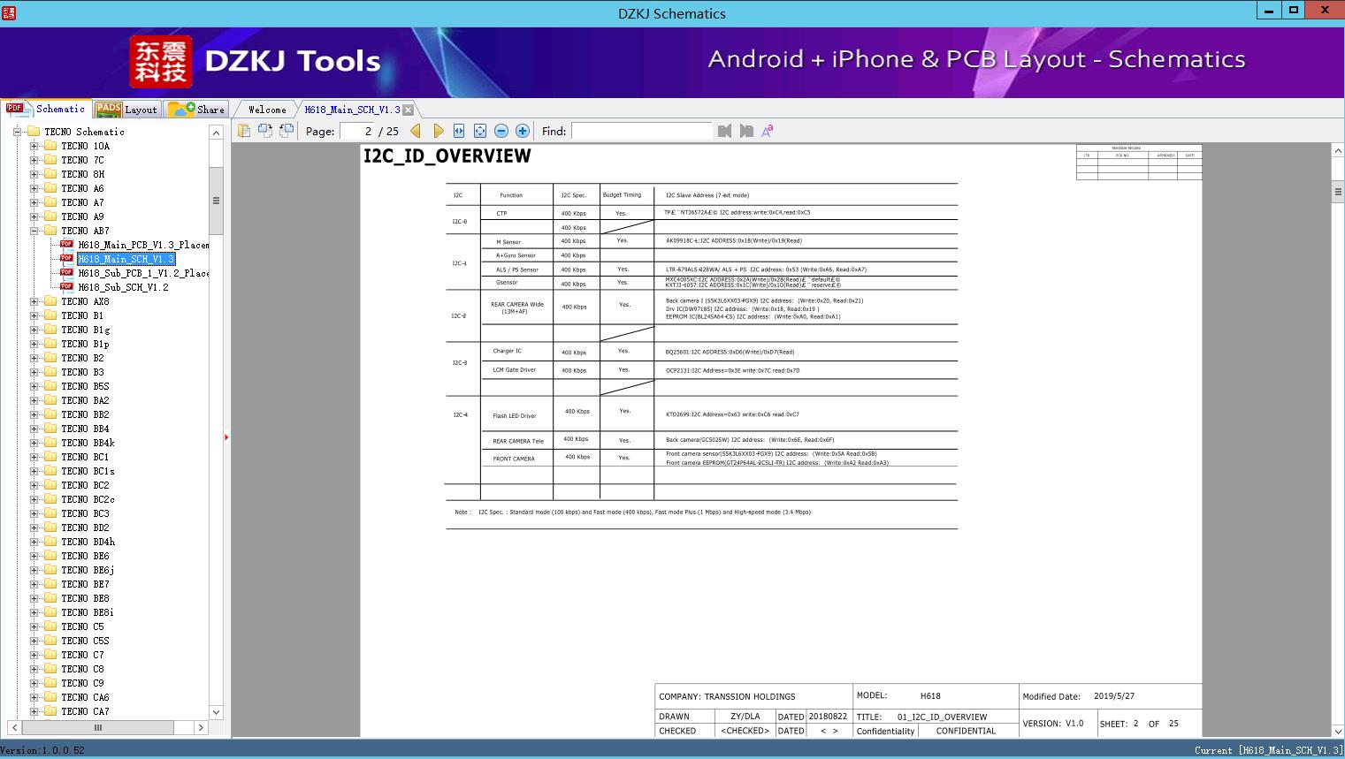The image size is (1345, 759).
Task: Select H618_Main_PCB_V1.3 placement file
Action: tap(143, 245)
